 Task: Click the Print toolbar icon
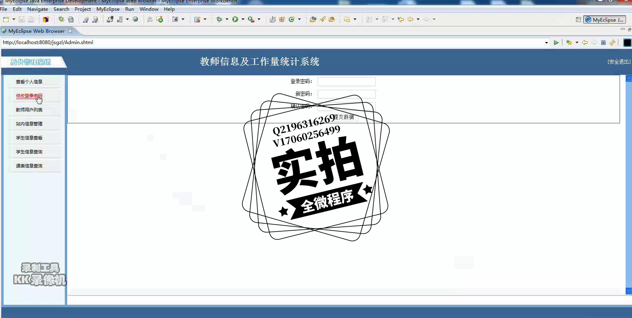click(x=31, y=19)
